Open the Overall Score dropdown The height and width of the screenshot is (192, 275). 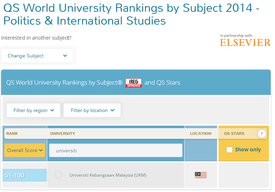point(25,150)
